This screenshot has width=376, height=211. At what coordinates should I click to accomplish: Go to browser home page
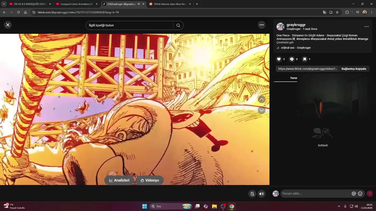coord(26,12)
